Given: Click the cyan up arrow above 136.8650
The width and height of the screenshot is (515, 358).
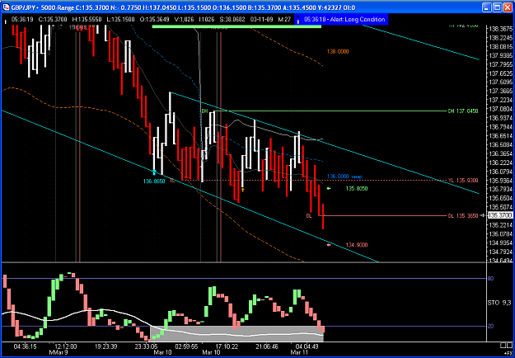Looking at the screenshot, I should (x=154, y=172).
